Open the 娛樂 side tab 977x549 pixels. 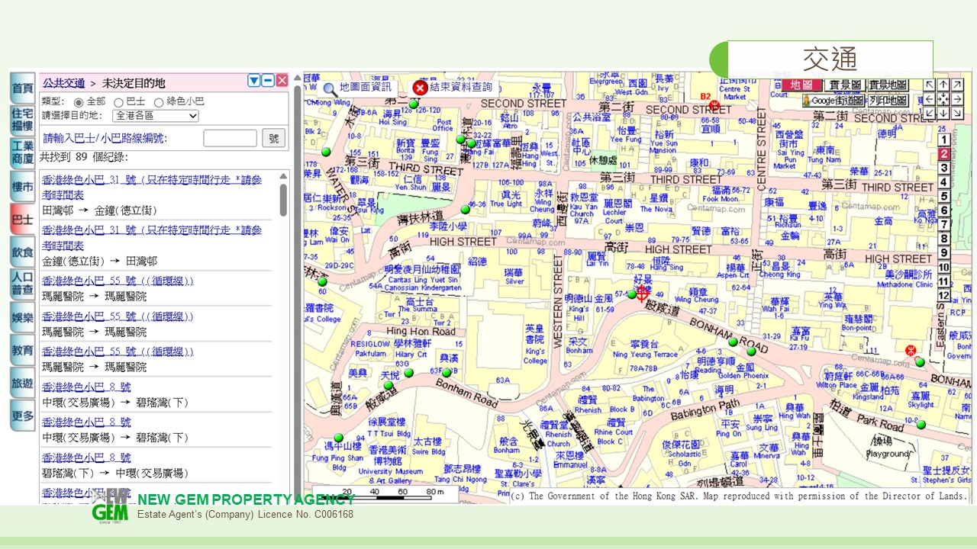(22, 317)
